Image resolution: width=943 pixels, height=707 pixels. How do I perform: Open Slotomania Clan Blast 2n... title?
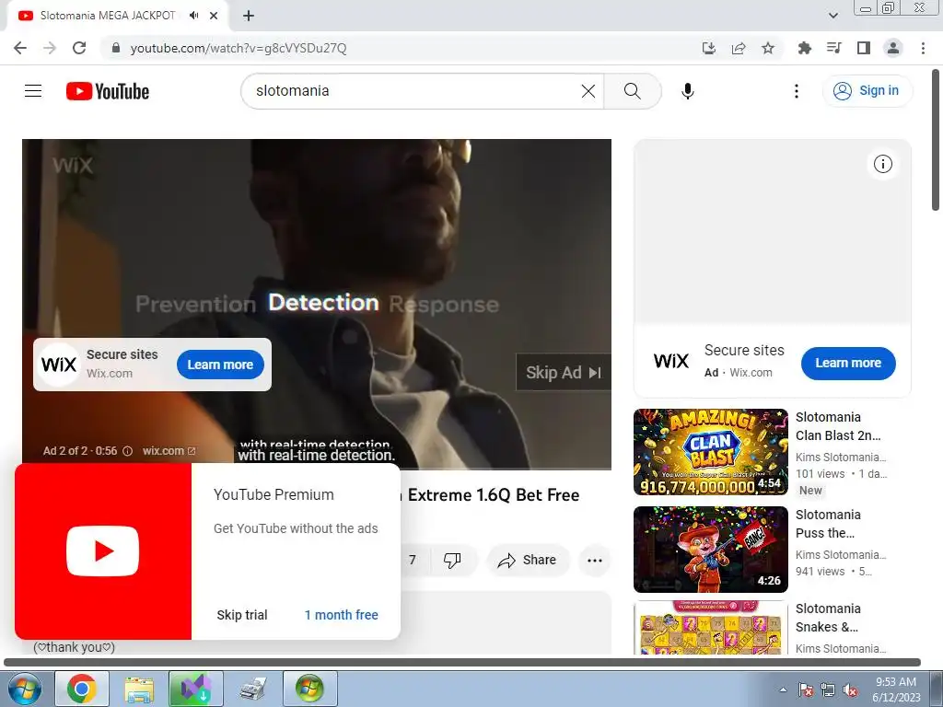point(838,426)
